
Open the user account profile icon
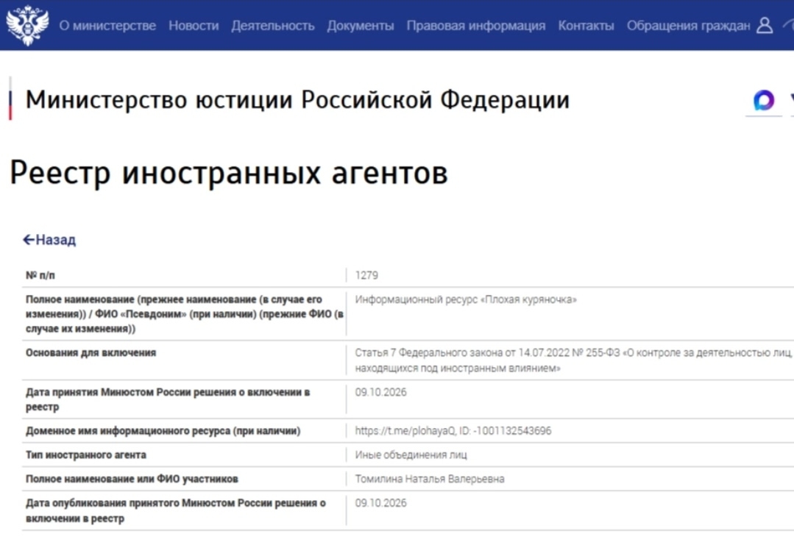coord(764,25)
